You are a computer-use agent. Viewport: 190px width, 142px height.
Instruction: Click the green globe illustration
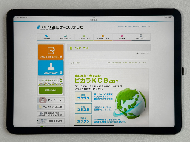pyautogui.click(x=130, y=104)
